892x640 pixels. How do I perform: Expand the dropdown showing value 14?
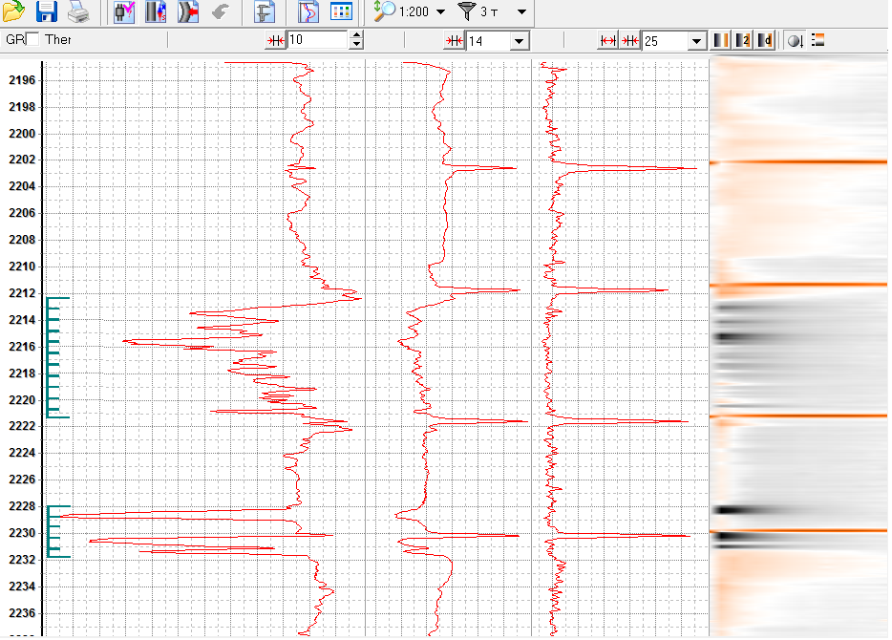tap(519, 41)
